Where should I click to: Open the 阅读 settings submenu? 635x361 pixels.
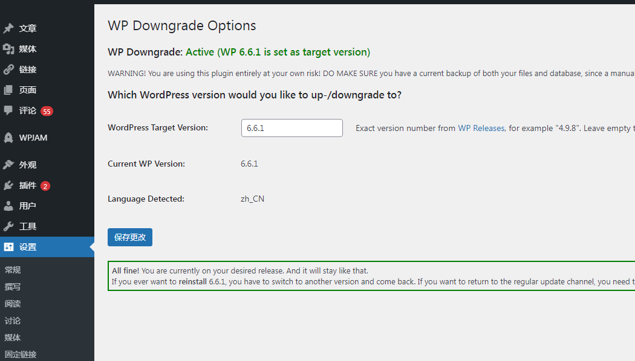point(13,304)
